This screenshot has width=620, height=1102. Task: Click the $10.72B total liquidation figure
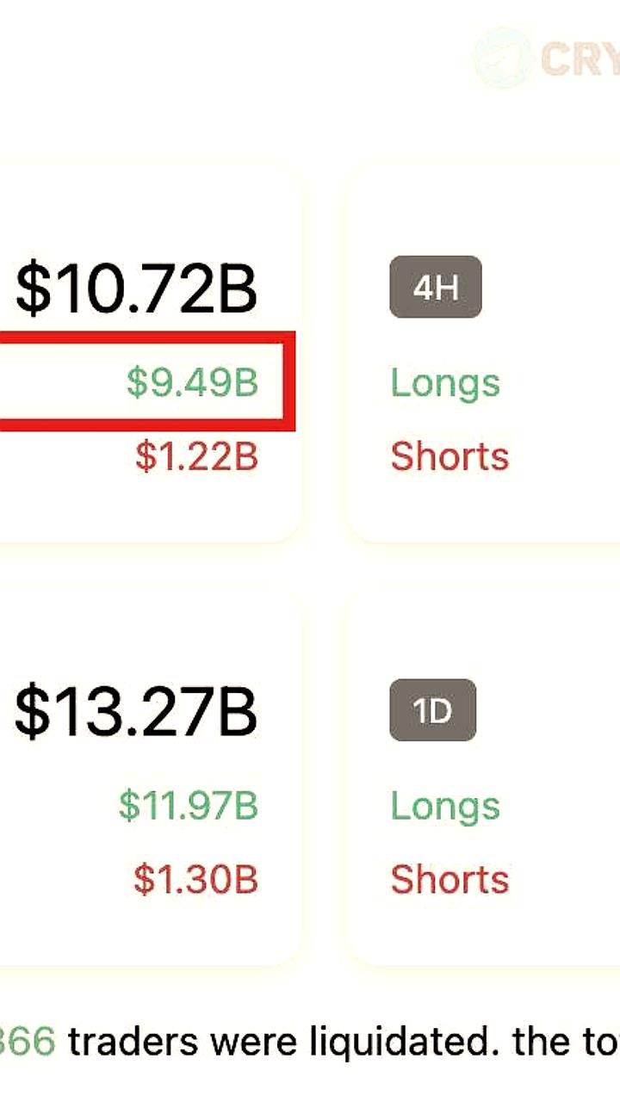(136, 290)
